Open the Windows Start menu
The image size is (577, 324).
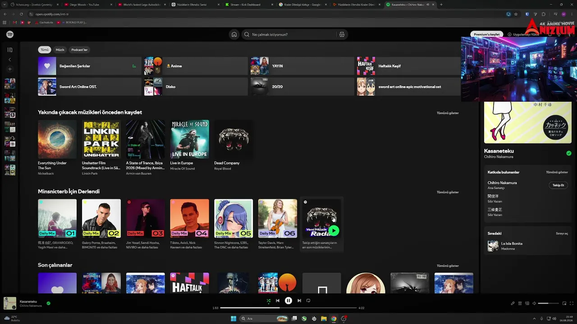point(234,319)
